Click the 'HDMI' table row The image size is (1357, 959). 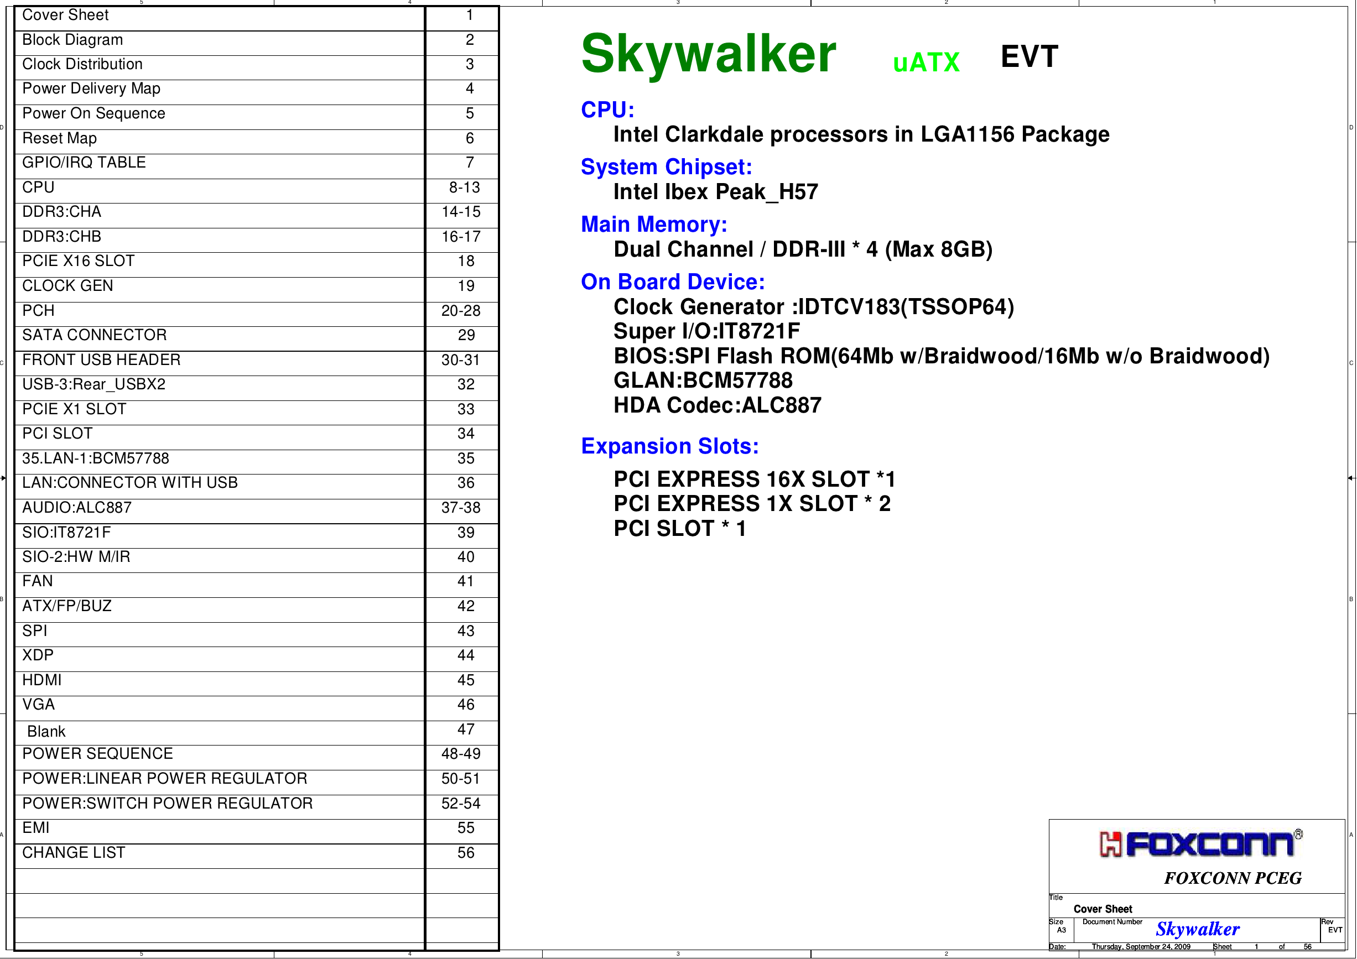pyautogui.click(x=257, y=684)
